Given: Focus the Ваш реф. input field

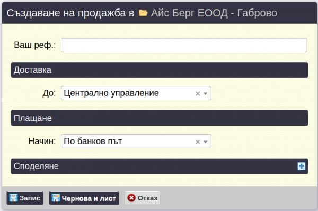Looking at the screenshot, I should pyautogui.click(x=184, y=45).
